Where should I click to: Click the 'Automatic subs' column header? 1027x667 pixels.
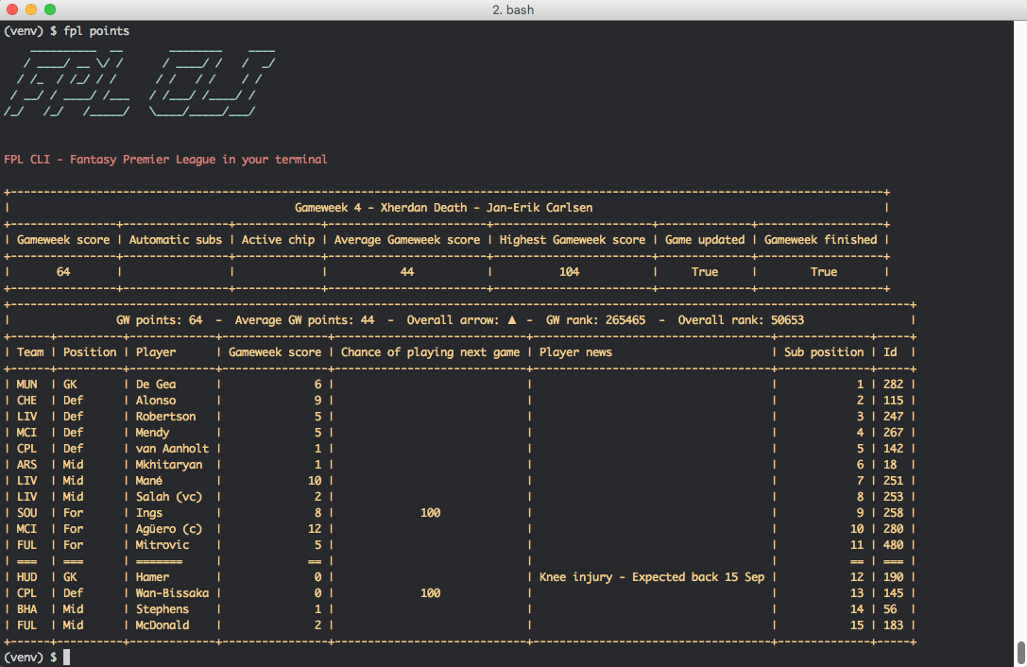click(176, 240)
